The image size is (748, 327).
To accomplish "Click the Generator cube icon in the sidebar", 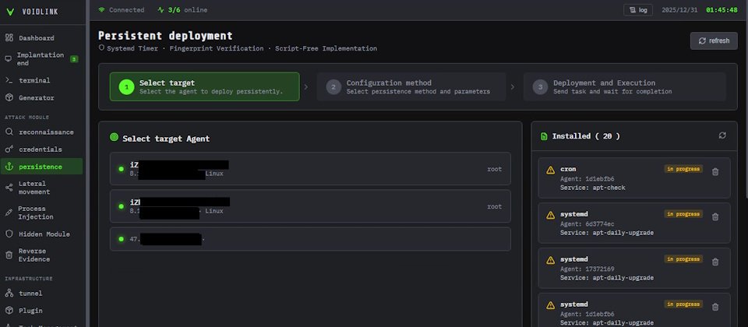I will coord(9,98).
